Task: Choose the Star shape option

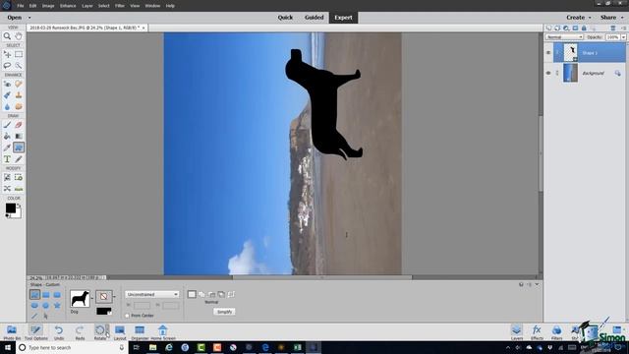Action: click(57, 306)
